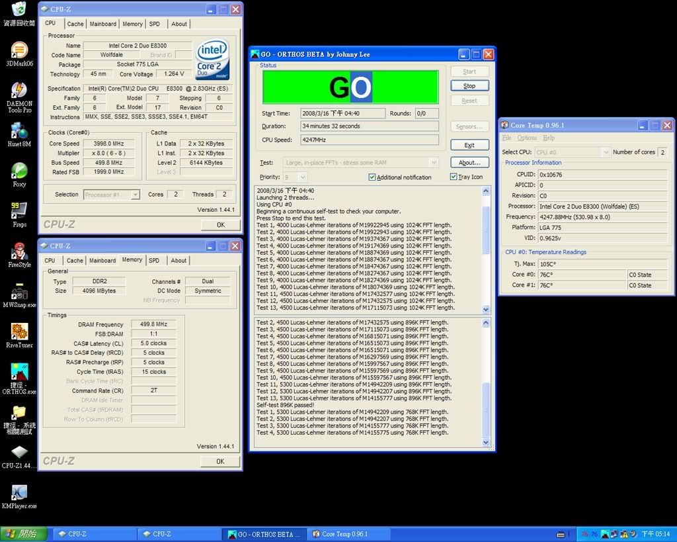
Task: Click OK in the CPU-Z processor window
Action: click(221, 225)
